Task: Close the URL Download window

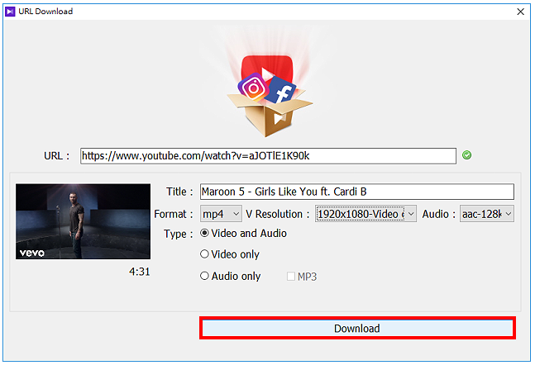Action: pos(520,12)
